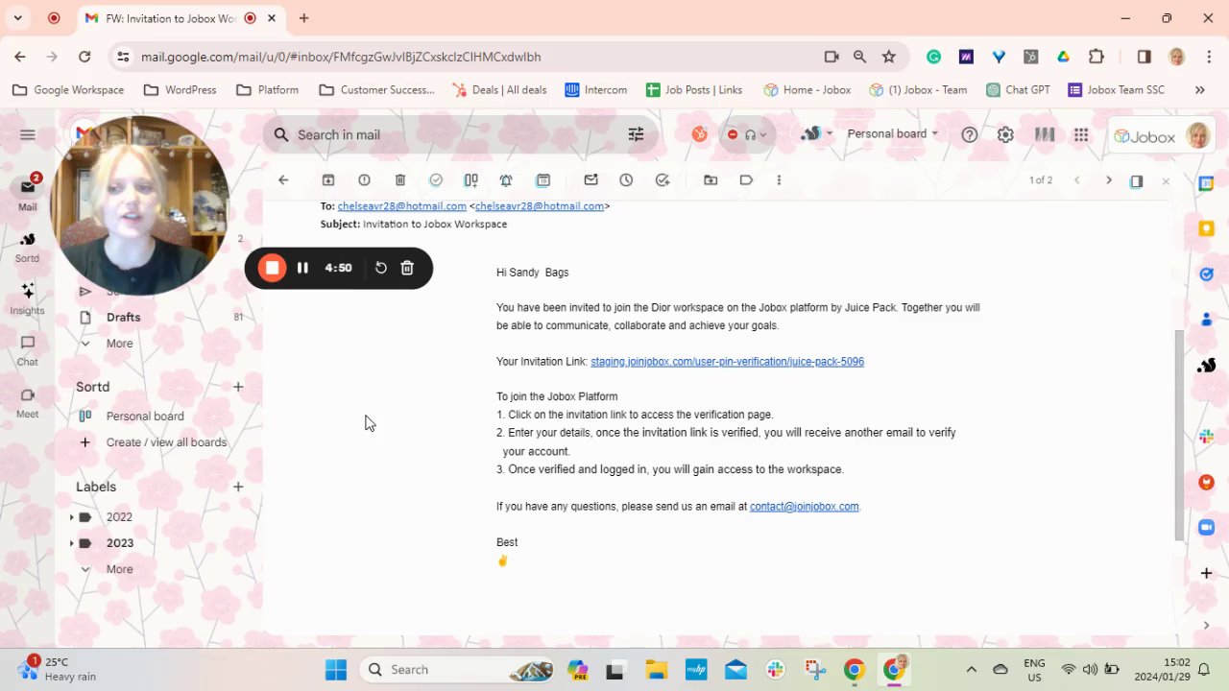Open the staging.joinjobox.com invitation link
Viewport: 1229px width, 691px height.
tap(727, 362)
